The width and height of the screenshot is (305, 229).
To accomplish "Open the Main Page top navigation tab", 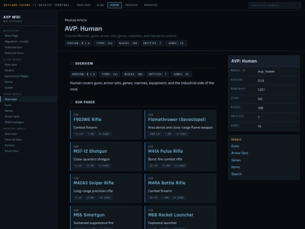I will [84, 5].
